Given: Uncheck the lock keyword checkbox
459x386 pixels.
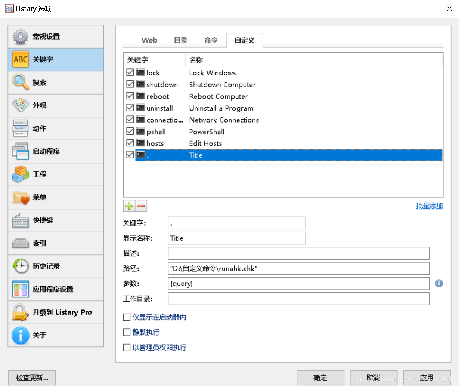Looking at the screenshot, I should pos(130,72).
